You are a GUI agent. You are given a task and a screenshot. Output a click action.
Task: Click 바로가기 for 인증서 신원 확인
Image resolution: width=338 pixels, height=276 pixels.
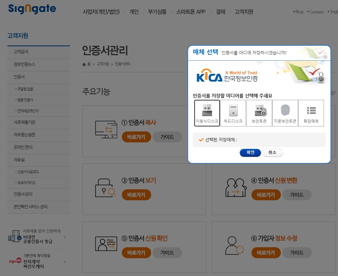coord(136,253)
